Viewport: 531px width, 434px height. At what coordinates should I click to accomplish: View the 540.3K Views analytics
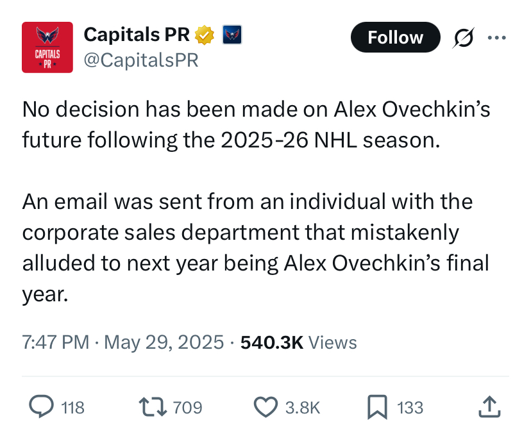(299, 342)
